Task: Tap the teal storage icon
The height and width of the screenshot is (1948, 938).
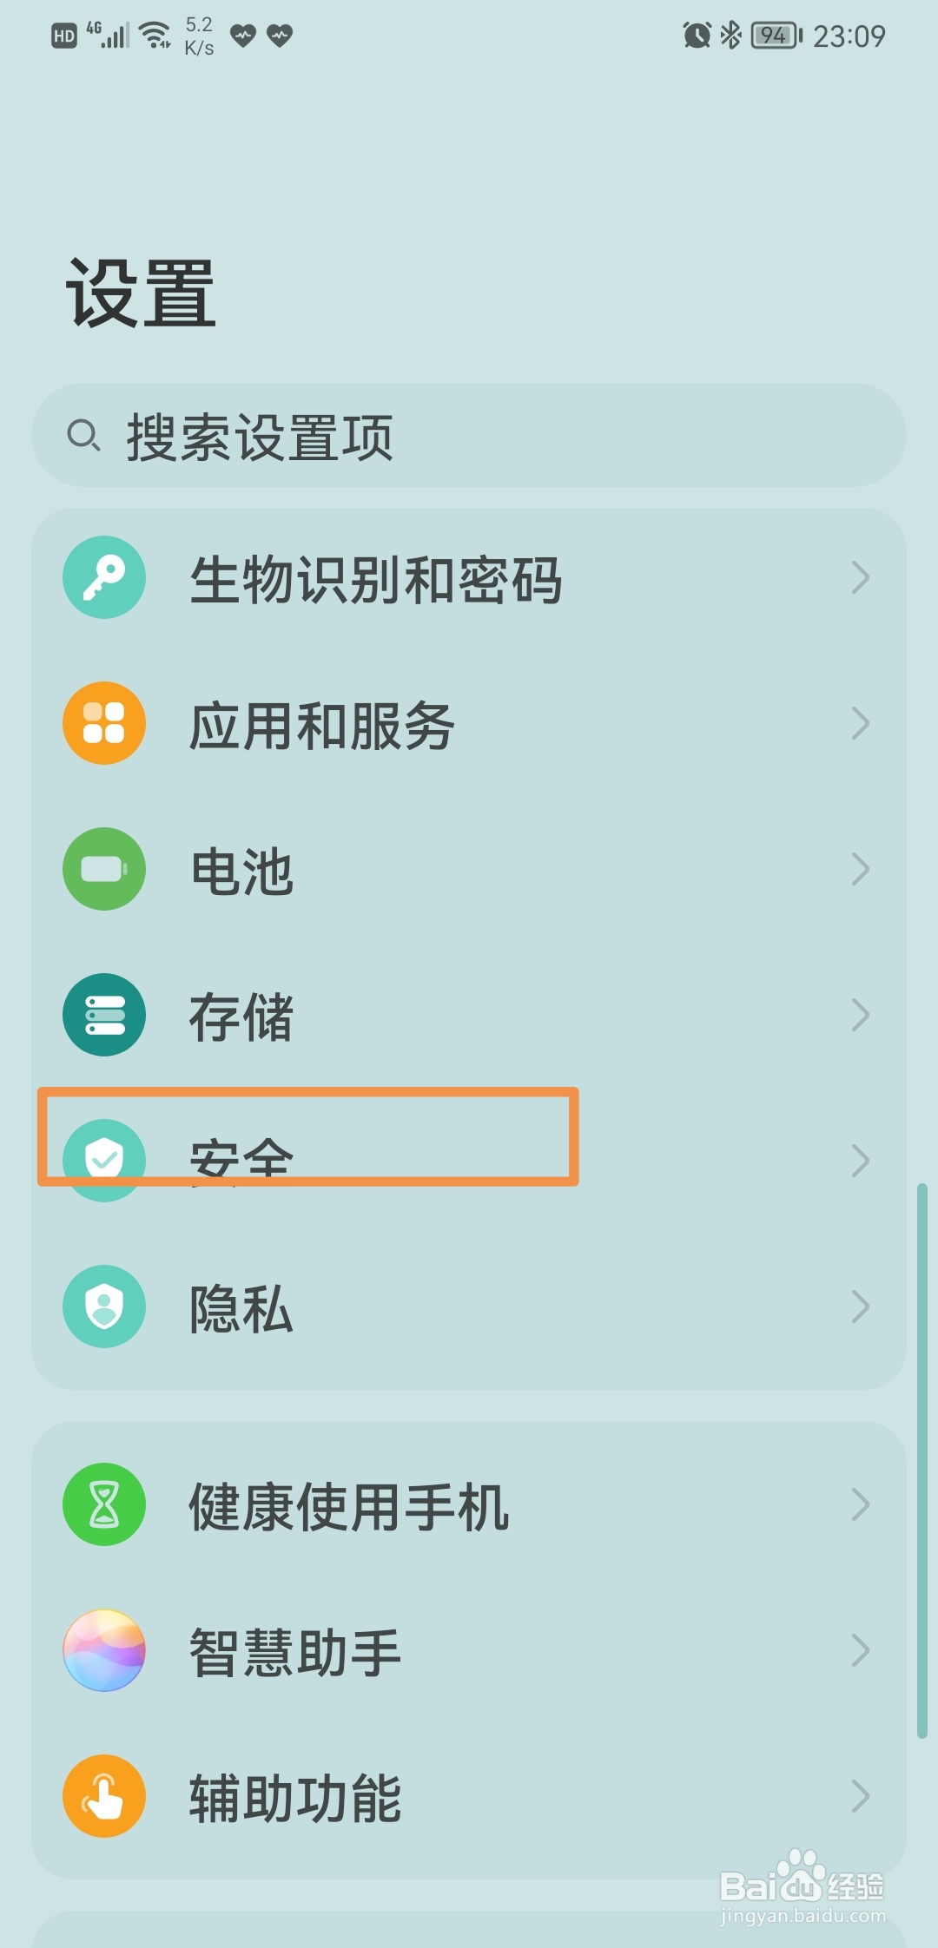Action: pos(104,1015)
